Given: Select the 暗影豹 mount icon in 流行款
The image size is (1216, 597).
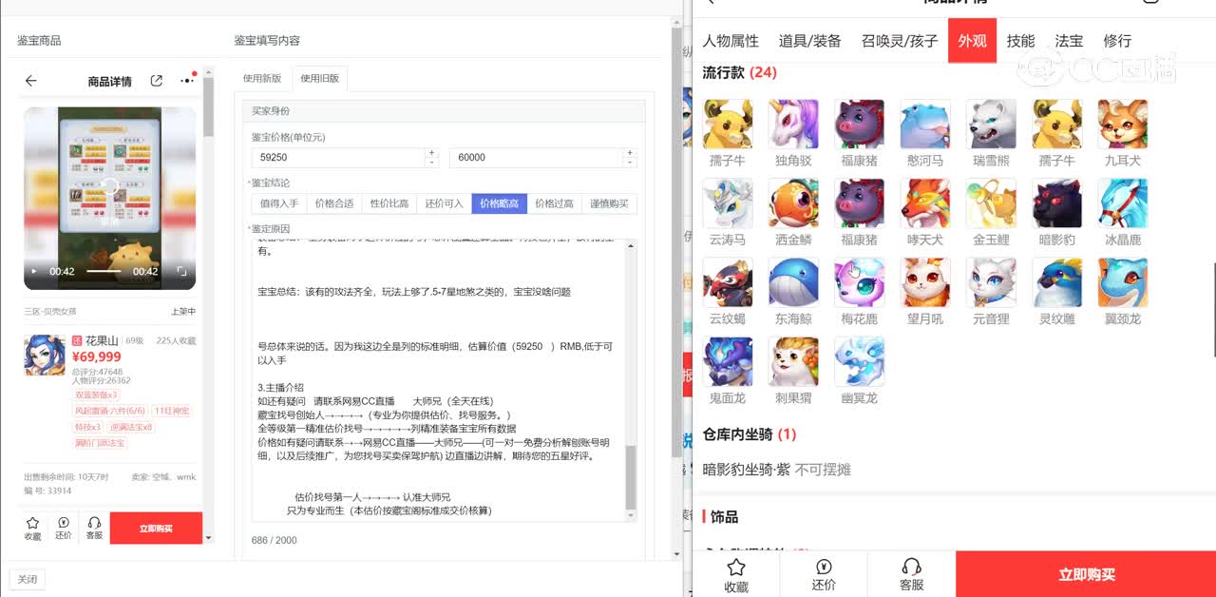Looking at the screenshot, I should pyautogui.click(x=1057, y=203).
